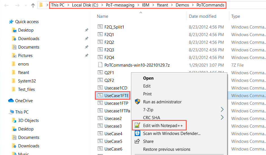Open Documents under Quick access
Image resolution: width=266 pixels, height=155 pixels.
pyautogui.click(x=29, y=47)
